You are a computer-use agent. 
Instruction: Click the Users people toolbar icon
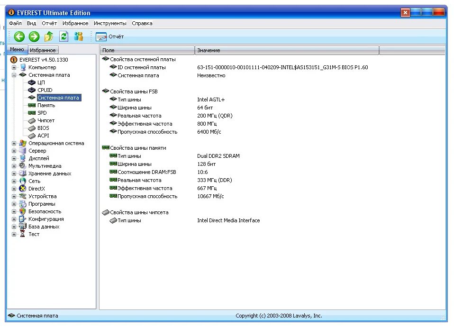point(79,36)
